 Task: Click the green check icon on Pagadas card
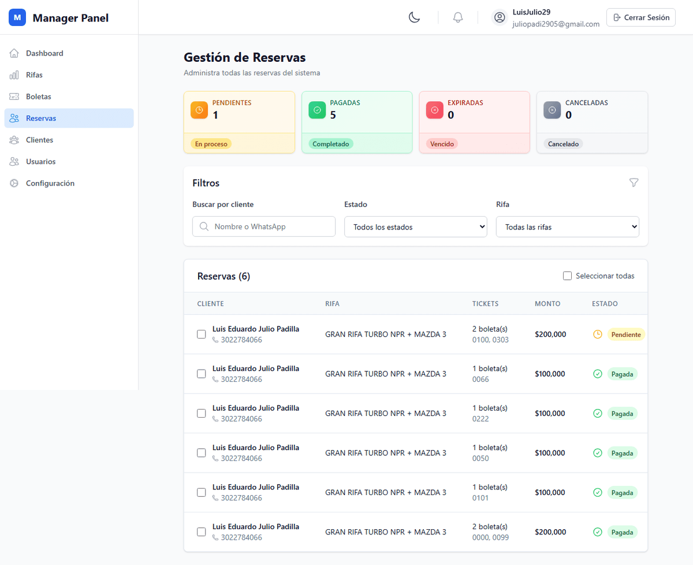tap(317, 110)
